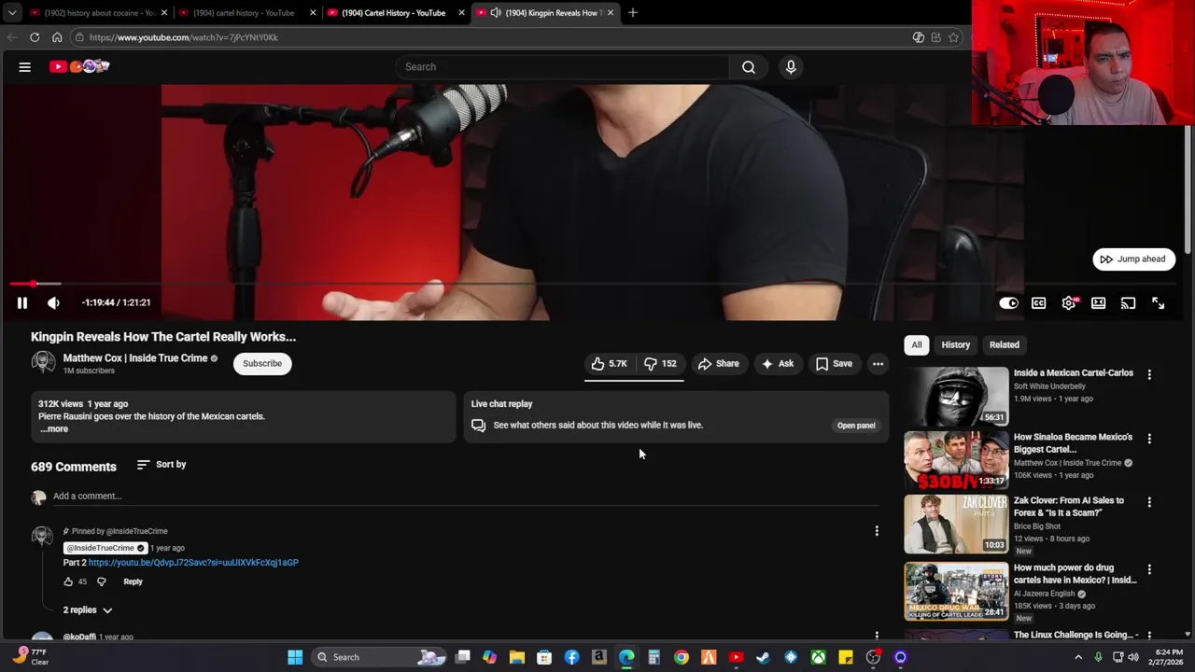Toggle the autoplay switch

point(1008,303)
